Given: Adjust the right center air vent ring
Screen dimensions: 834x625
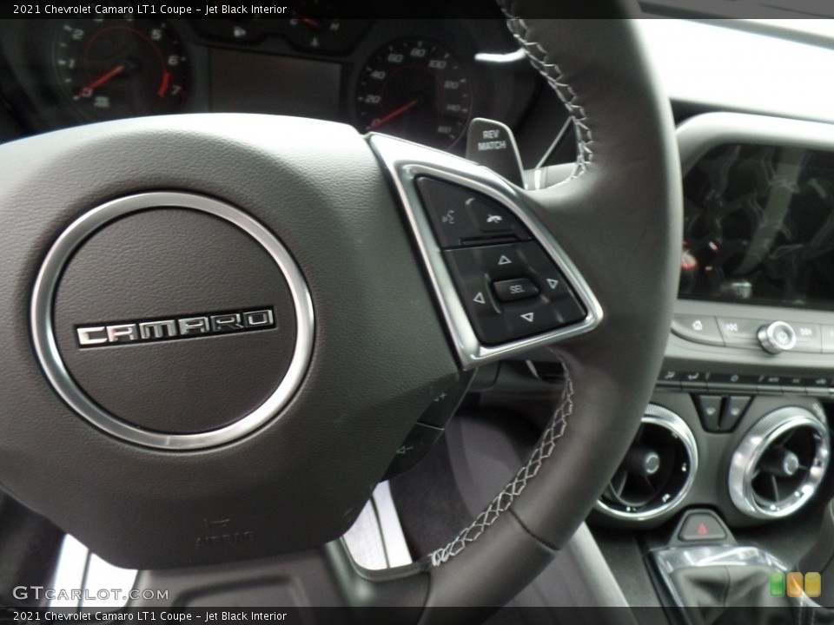Looking at the screenshot, I should (x=780, y=463).
